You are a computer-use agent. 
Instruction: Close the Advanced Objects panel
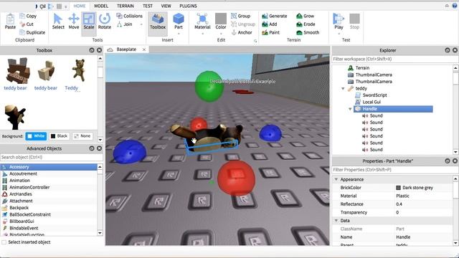100,148
